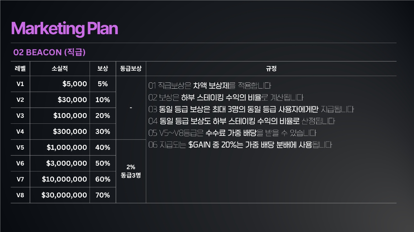This screenshot has width=414, height=232.
Task: Select the V1 level cell
Action: 20,84
